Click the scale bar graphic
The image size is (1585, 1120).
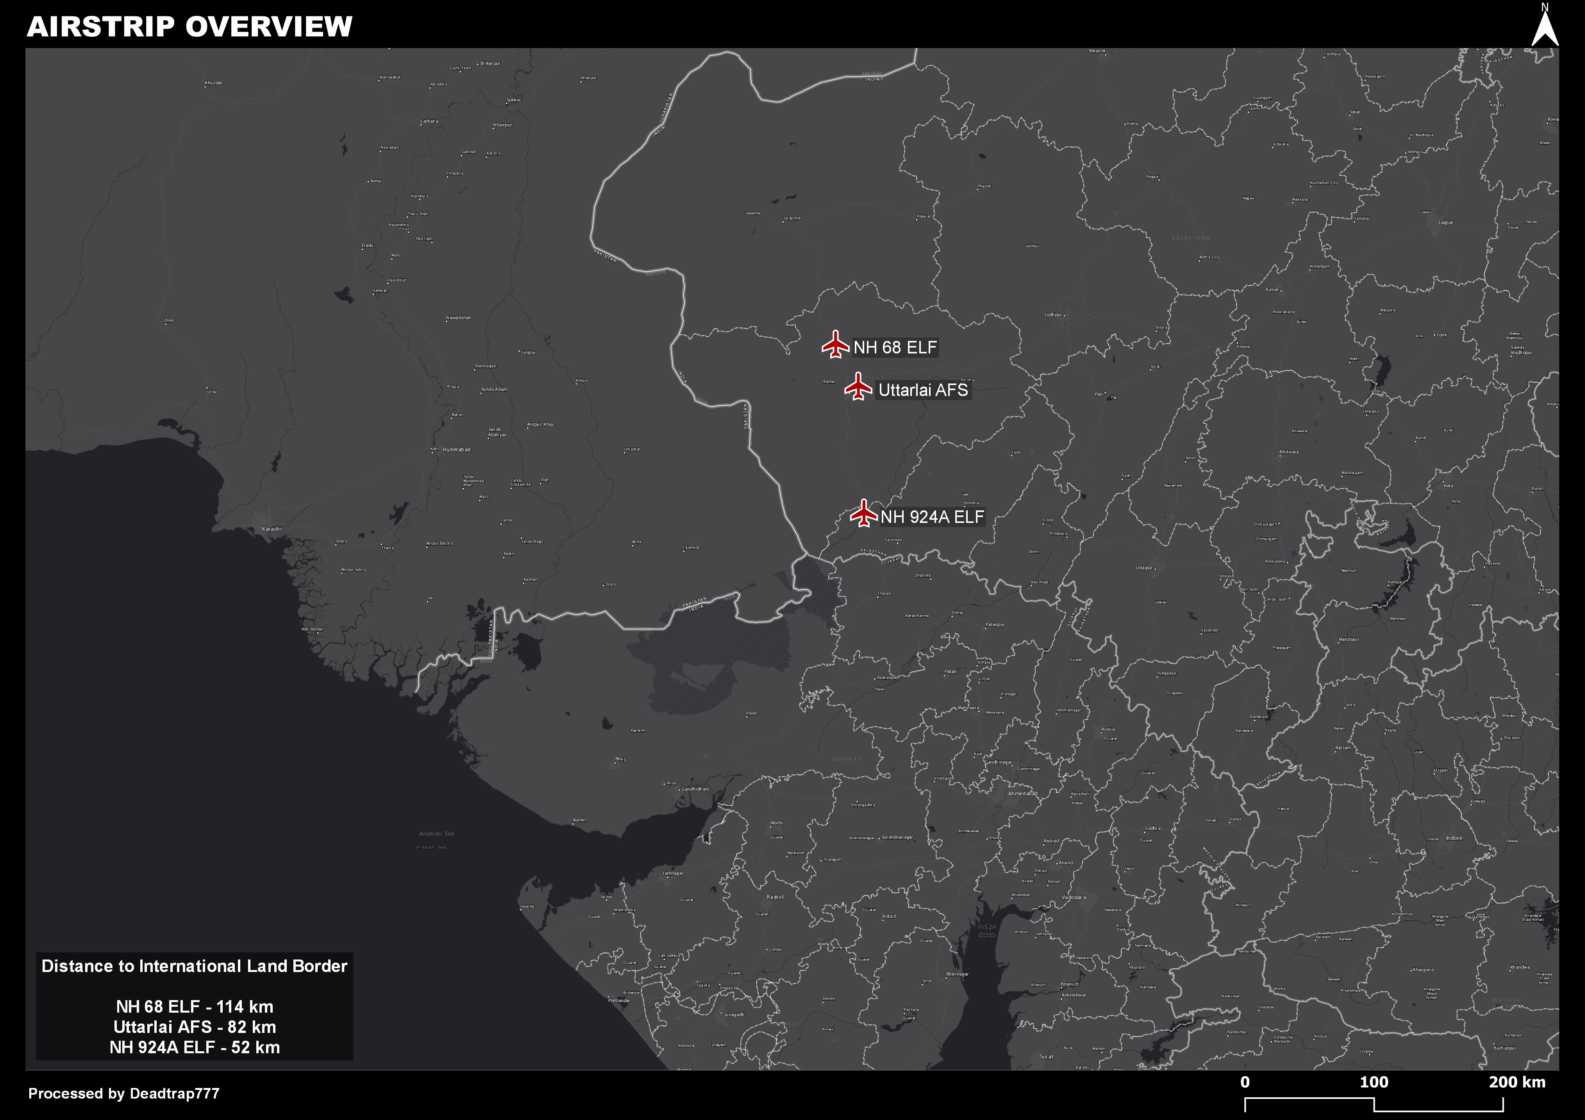point(1374,1104)
